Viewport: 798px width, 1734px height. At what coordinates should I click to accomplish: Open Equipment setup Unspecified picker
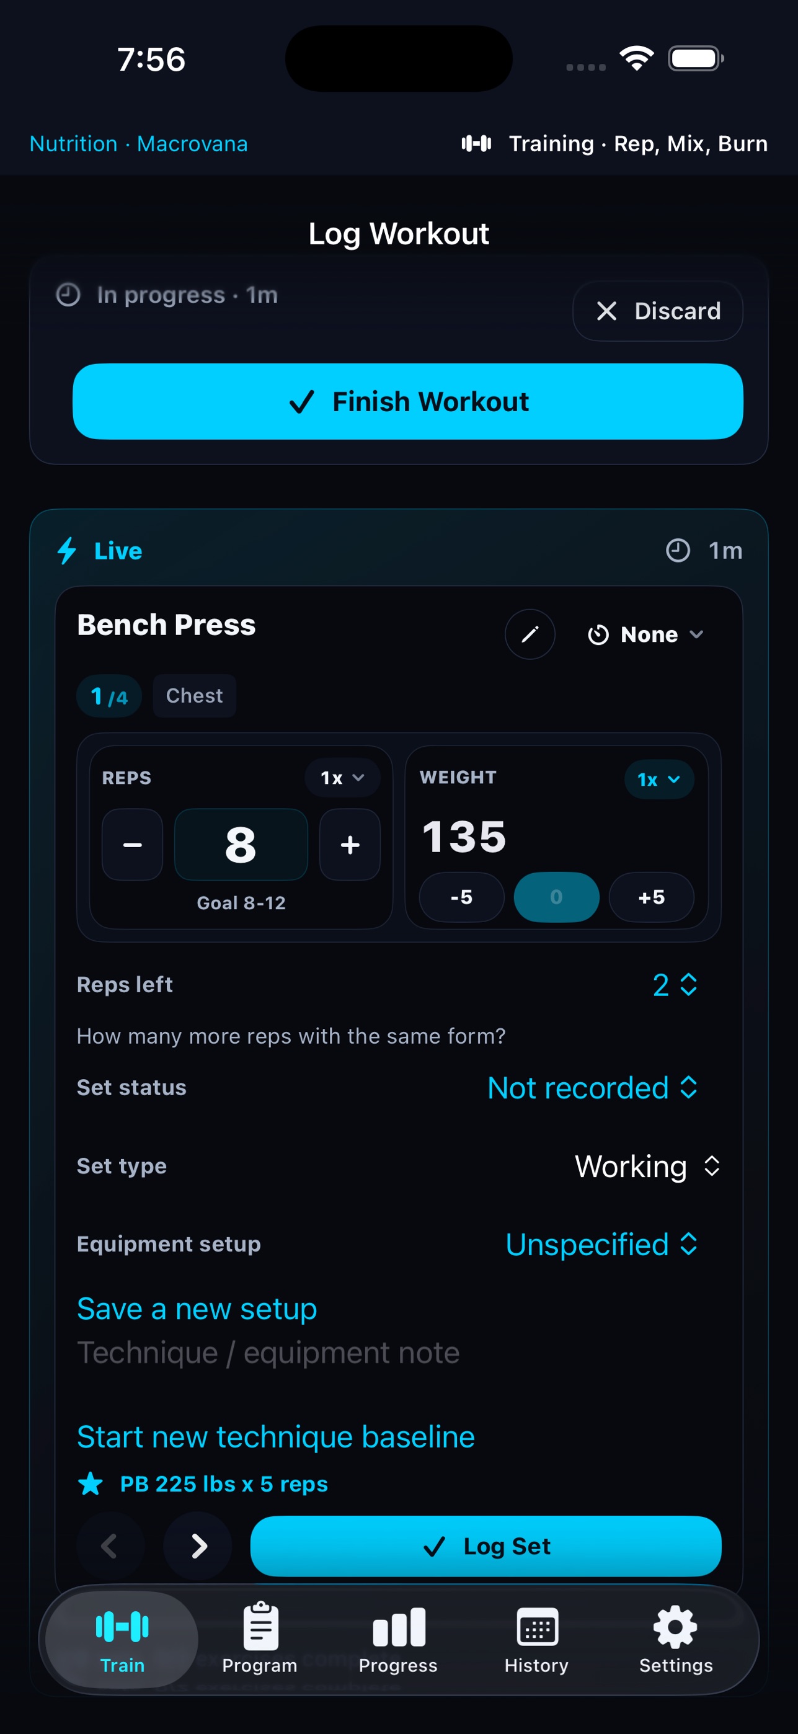602,1244
